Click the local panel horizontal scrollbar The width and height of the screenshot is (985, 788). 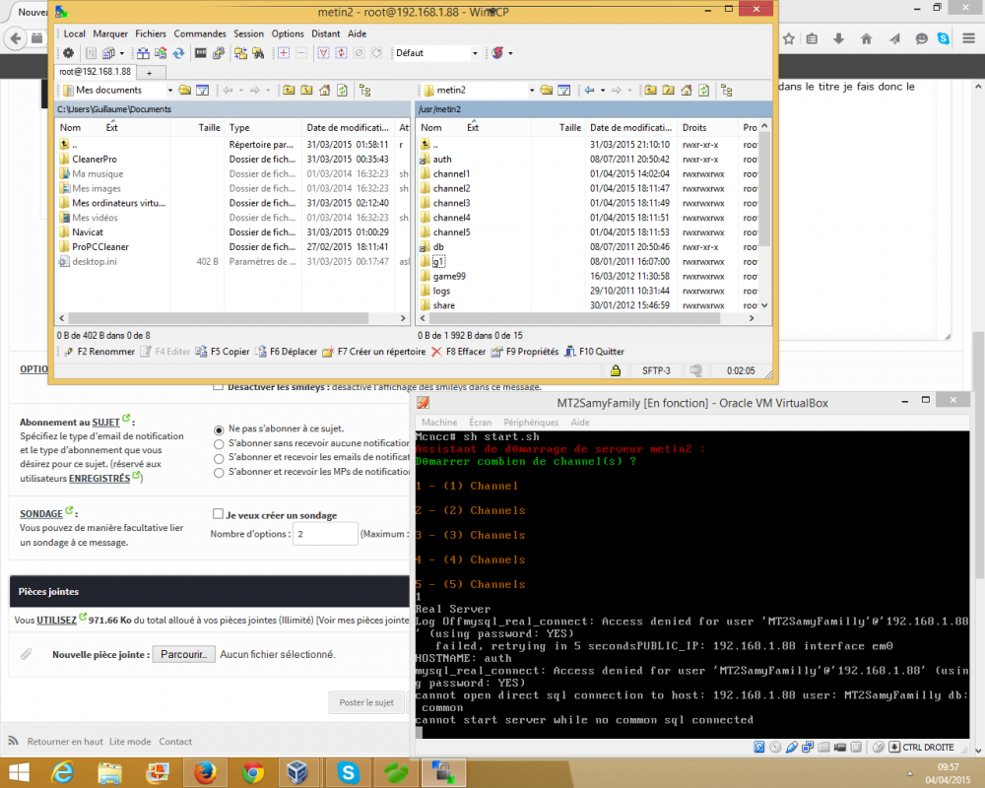pos(231,318)
